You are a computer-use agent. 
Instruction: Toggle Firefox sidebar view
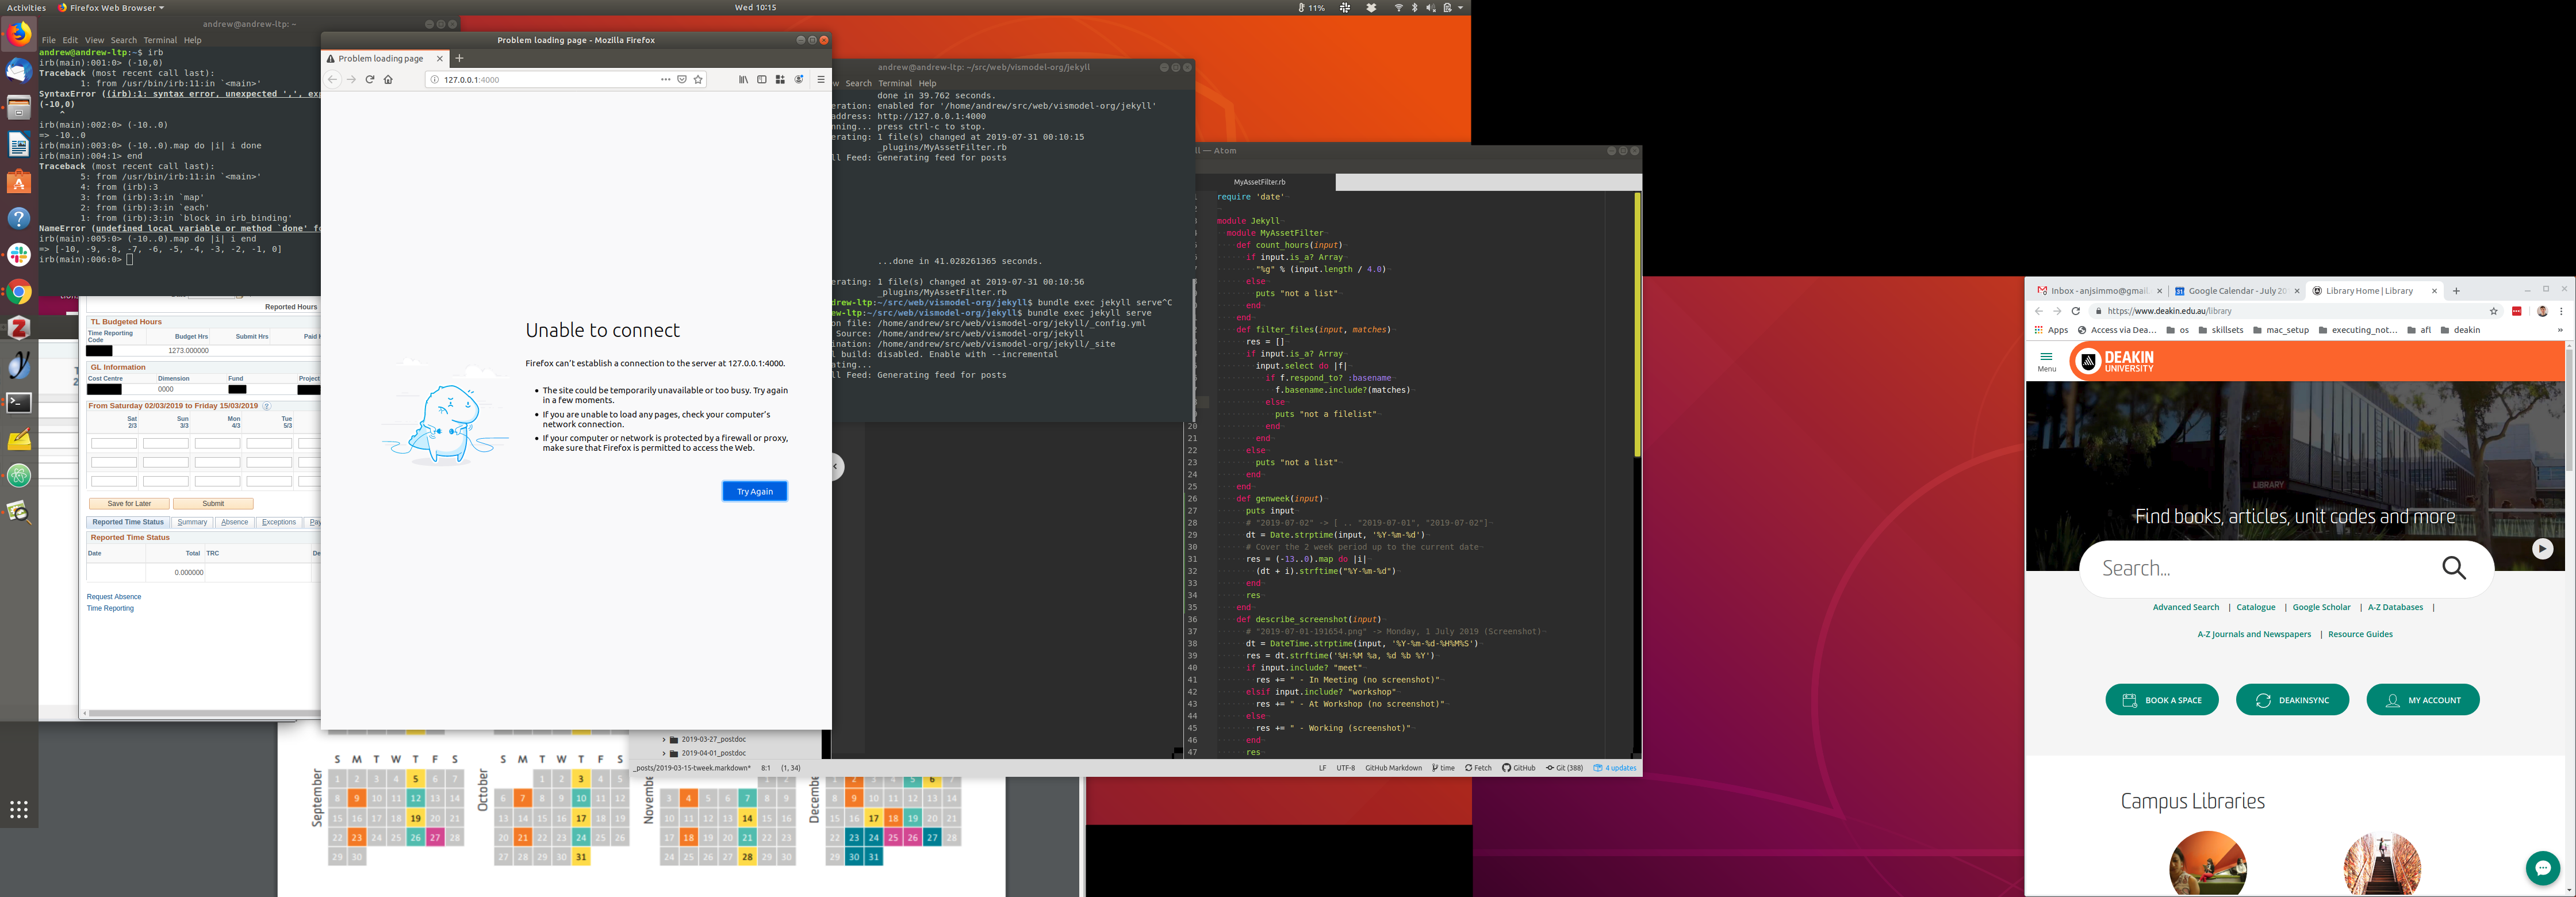[x=762, y=80]
